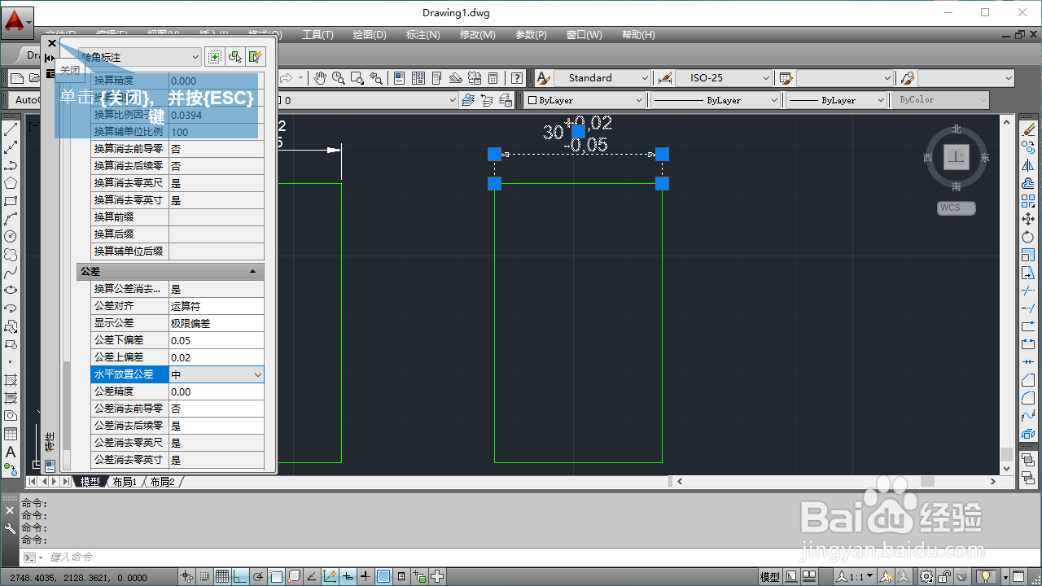Open the Help question mark icon
This screenshot has height=586, width=1042.
[x=517, y=78]
